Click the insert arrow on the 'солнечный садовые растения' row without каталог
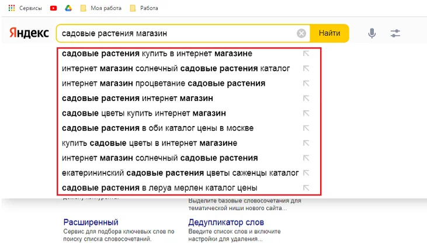 point(306,158)
